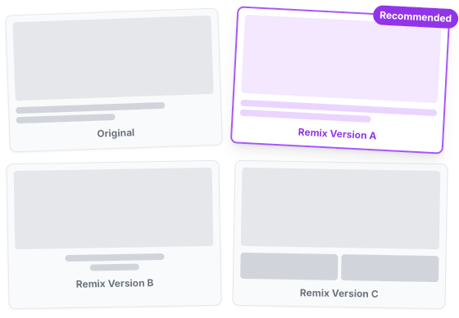Click the "Remix Version B" label

tap(115, 284)
